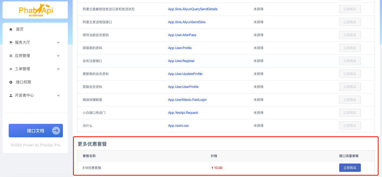
Task: Open the App.ceshi.ces link
Action: [178, 126]
